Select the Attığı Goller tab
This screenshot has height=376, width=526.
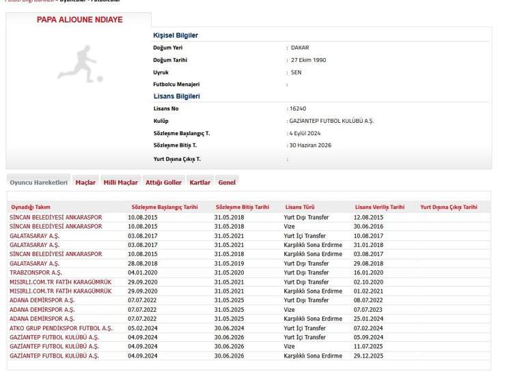(163, 182)
